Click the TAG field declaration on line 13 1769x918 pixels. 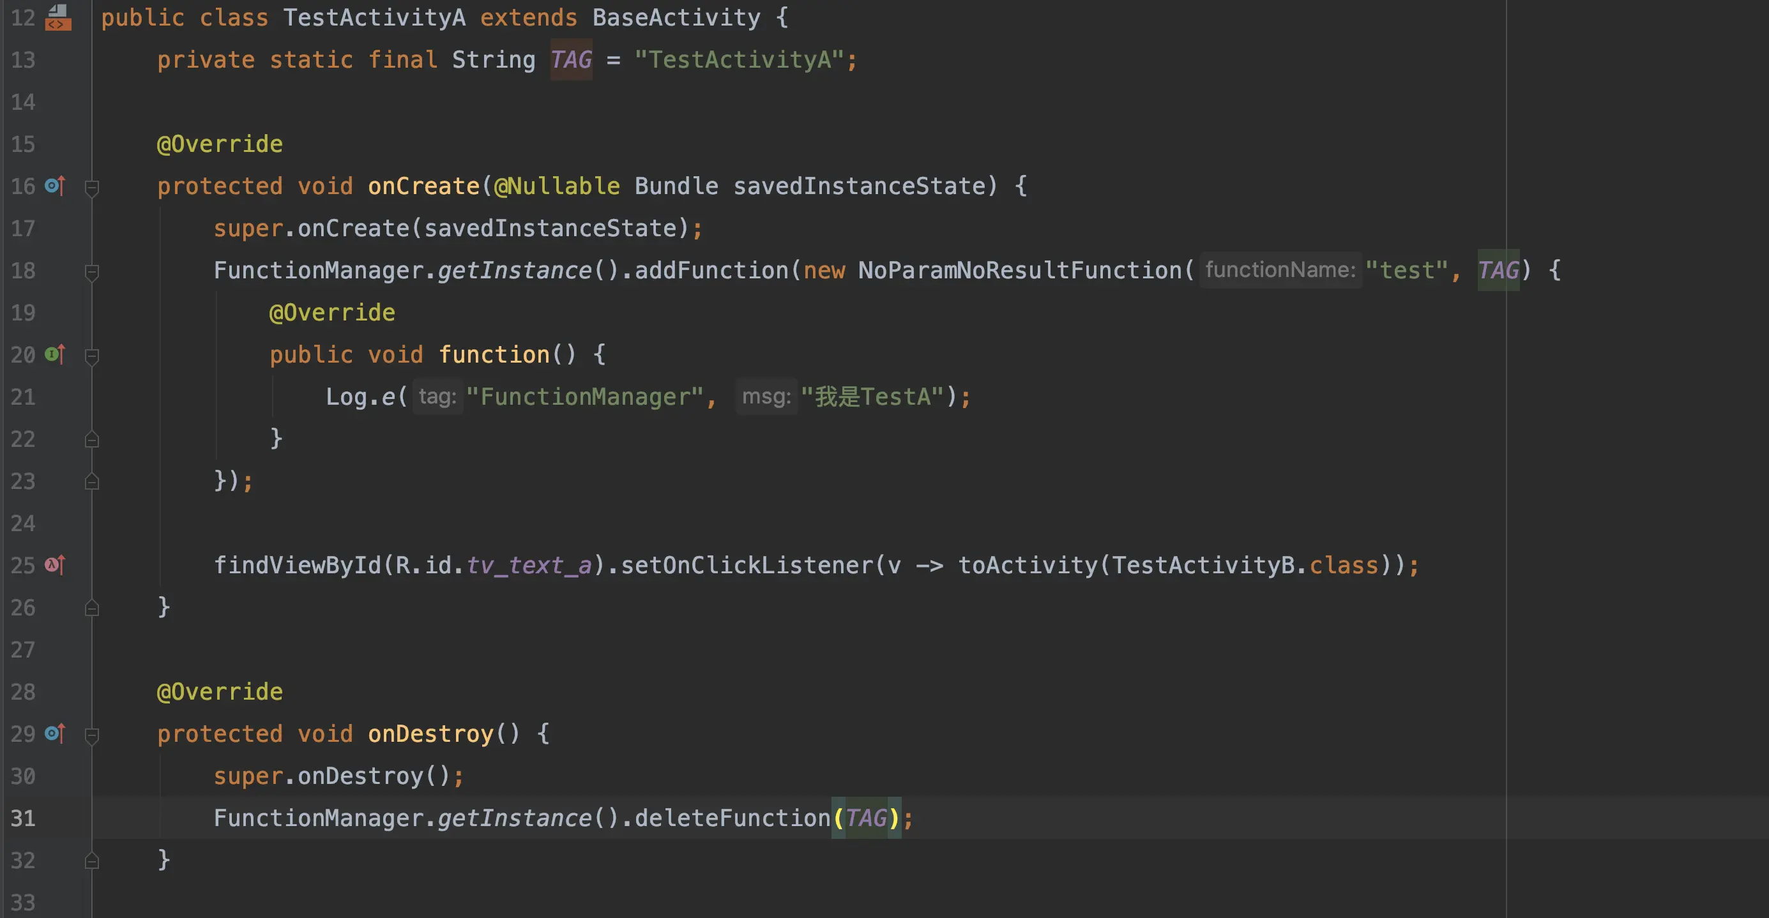[571, 60]
